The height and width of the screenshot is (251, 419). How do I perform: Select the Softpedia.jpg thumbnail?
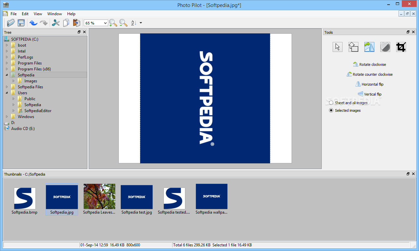62,199
